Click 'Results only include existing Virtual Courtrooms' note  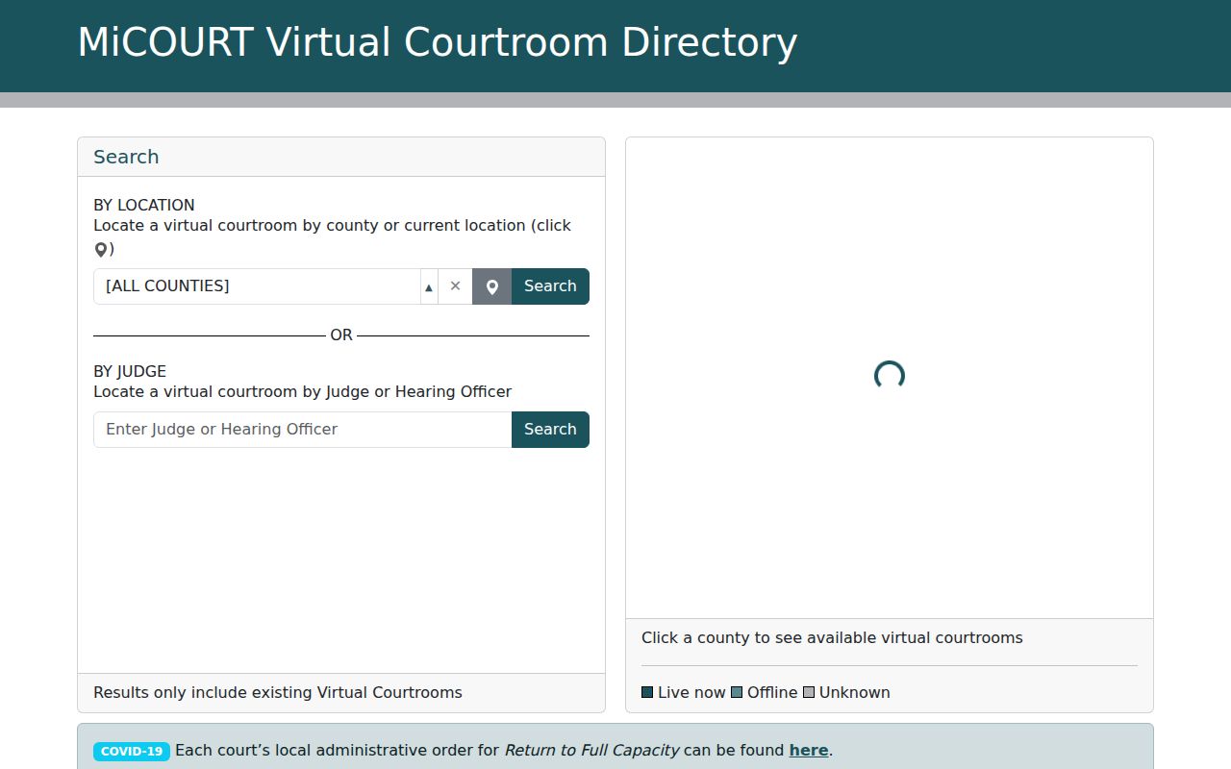[278, 692]
